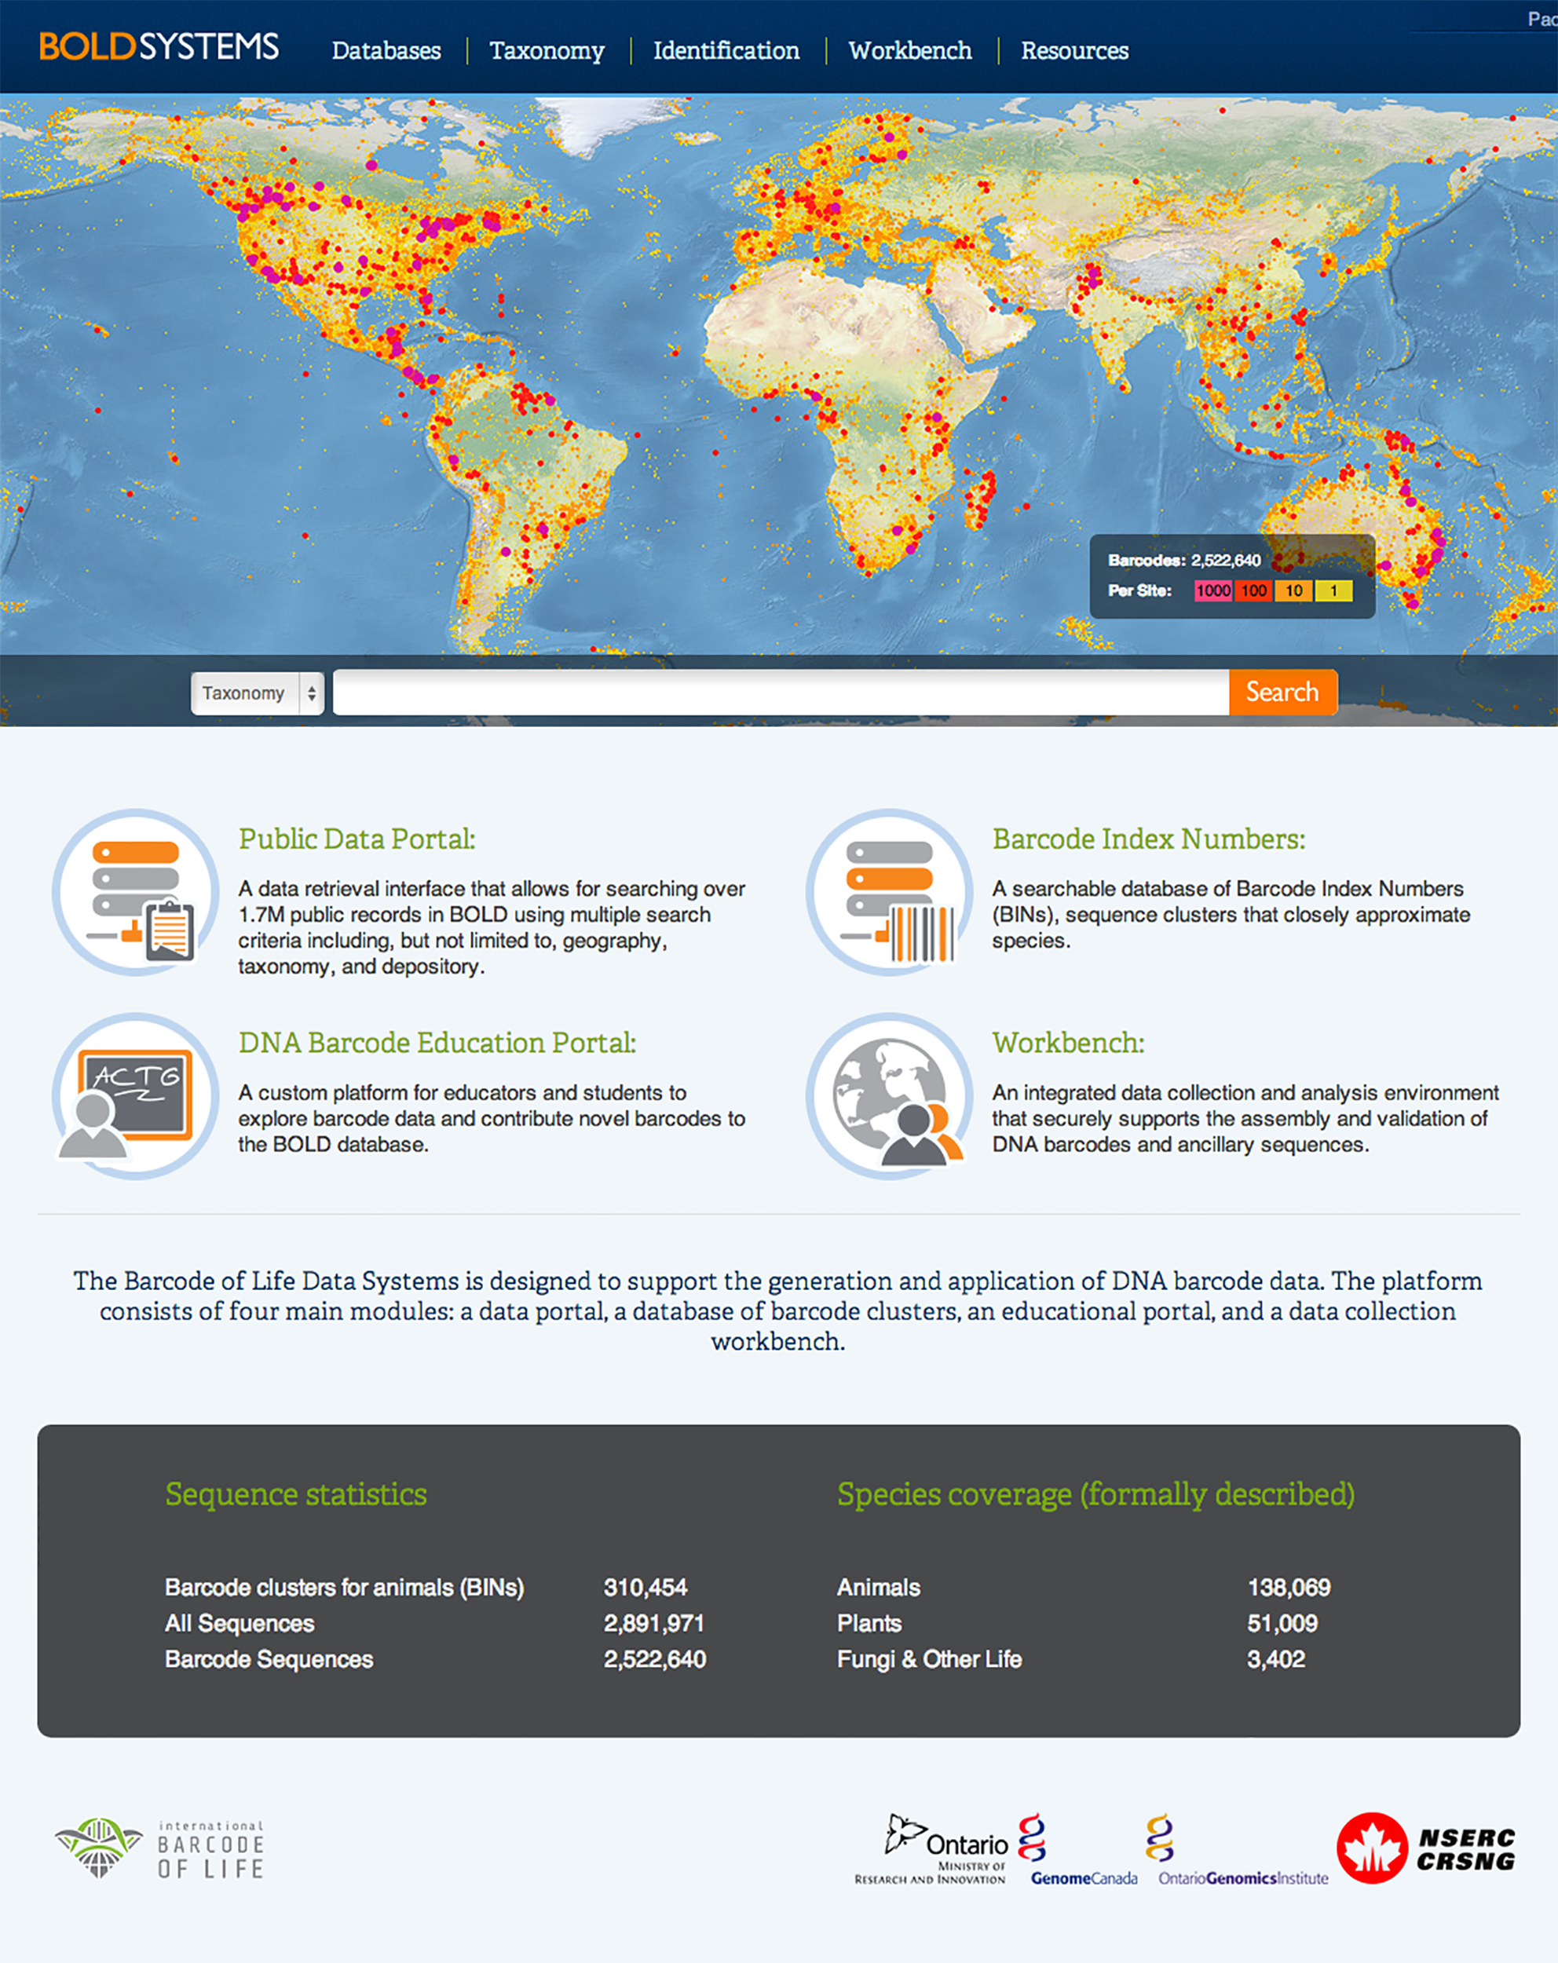
Task: Click the Barcodes: 2,522,640 map legend text
Action: click(1185, 560)
